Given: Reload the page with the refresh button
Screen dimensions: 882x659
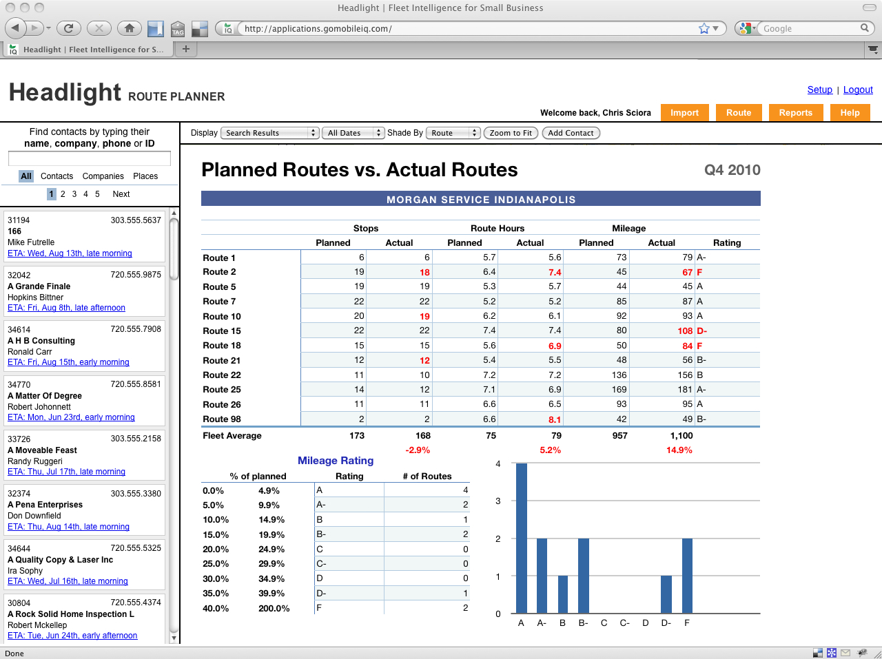Looking at the screenshot, I should coord(68,28).
